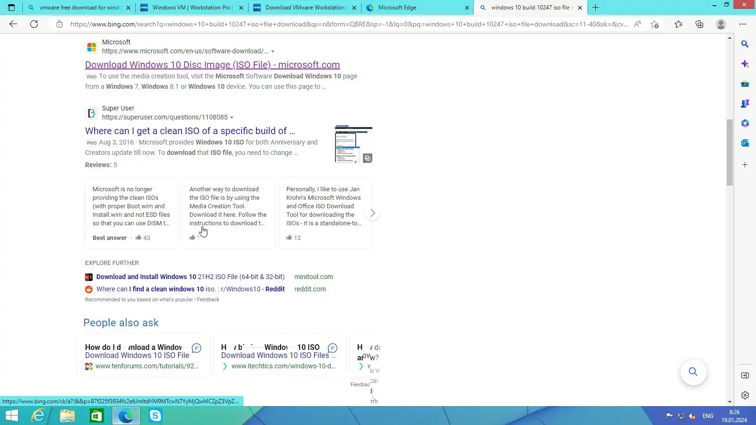Open Action Center flag in system tray
756x425 pixels.
pyautogui.click(x=669, y=416)
